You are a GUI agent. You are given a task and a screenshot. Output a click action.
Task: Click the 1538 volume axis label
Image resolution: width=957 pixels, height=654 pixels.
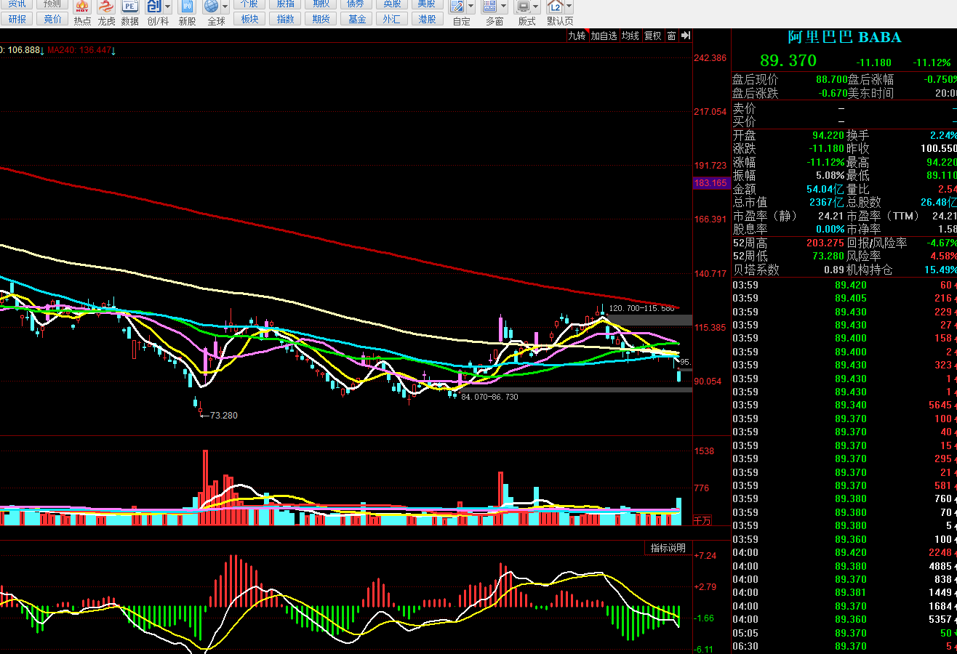point(704,451)
